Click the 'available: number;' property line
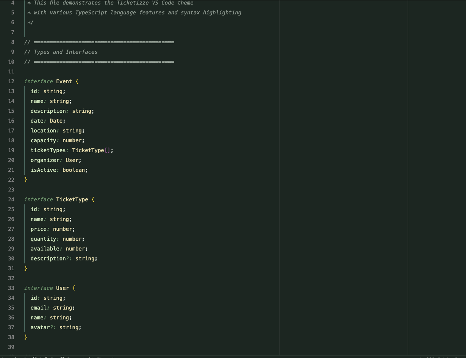Viewport: 466px width, 358px height. pos(59,249)
